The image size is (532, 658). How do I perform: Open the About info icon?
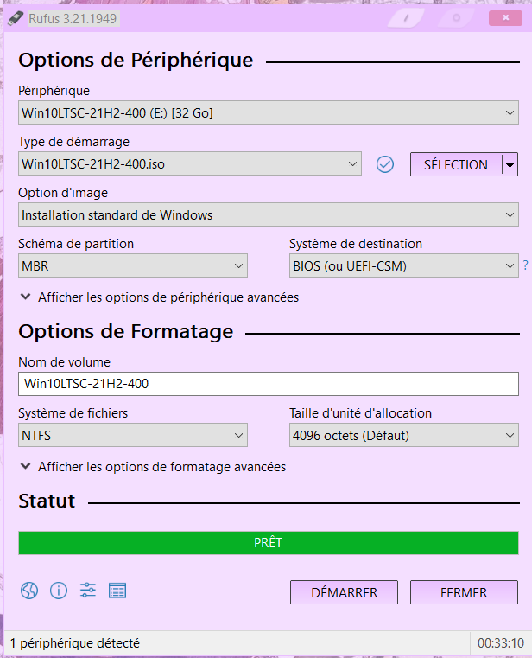[59, 591]
